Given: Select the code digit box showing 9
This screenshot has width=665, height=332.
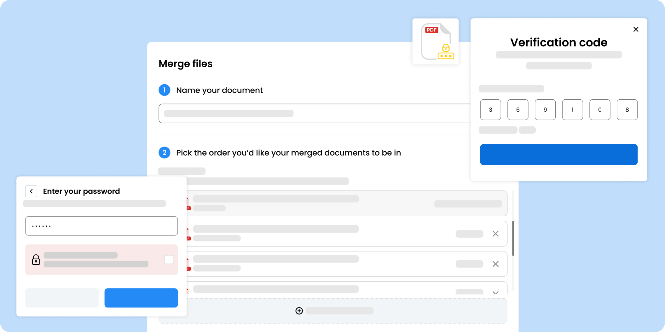Looking at the screenshot, I should (545, 110).
